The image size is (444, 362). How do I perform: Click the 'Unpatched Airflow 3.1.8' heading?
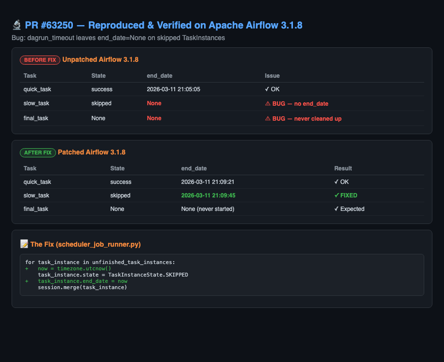click(x=100, y=60)
